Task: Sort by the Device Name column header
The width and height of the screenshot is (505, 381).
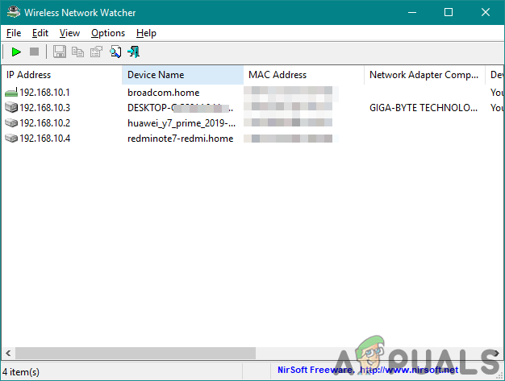Action: point(182,75)
